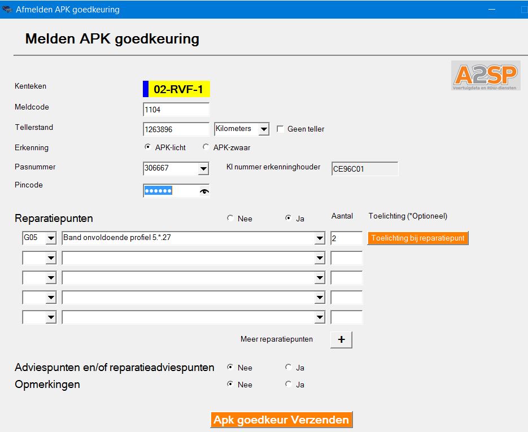
Task: Set Reparatiepunten to Nee
Action: 230,219
